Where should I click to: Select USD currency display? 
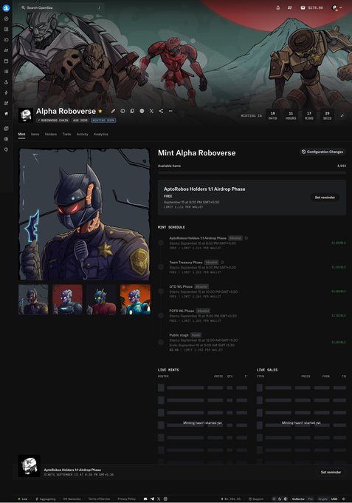[334, 499]
